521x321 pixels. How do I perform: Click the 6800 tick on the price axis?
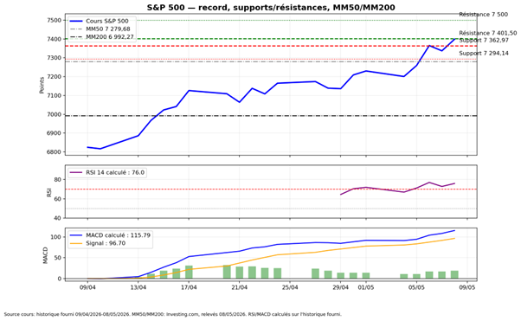[55, 152]
